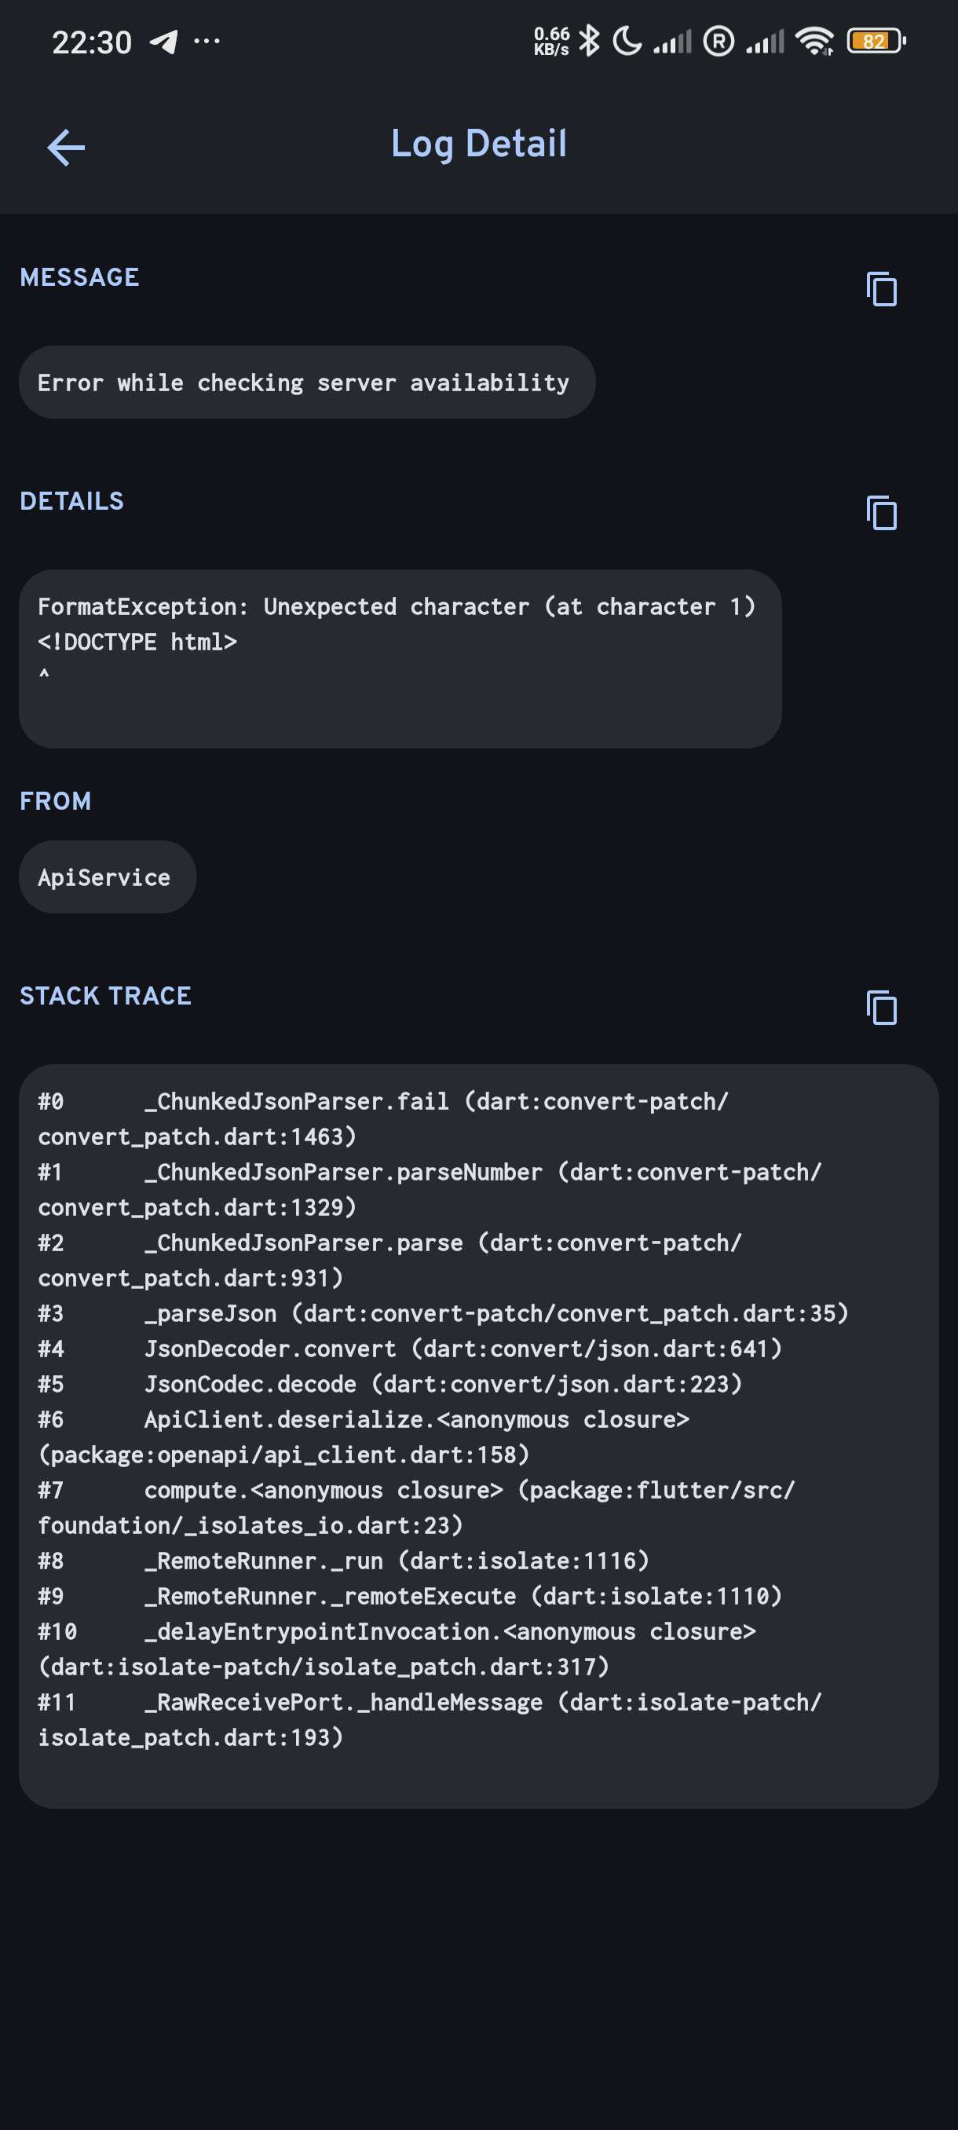Tap the battery indicator icon
The image size is (958, 2130).
[x=876, y=41]
